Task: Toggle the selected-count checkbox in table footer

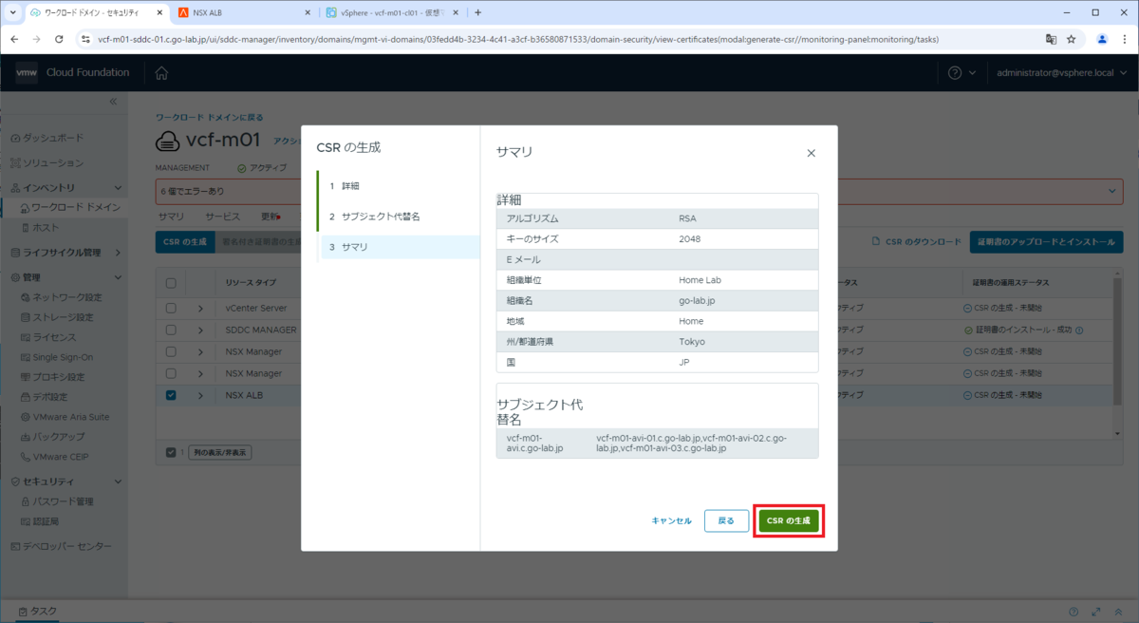Action: [x=171, y=453]
